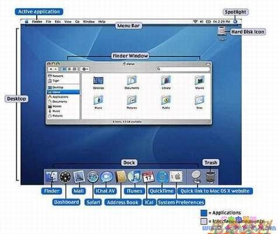Switch Finder window to icon view

click(64, 69)
